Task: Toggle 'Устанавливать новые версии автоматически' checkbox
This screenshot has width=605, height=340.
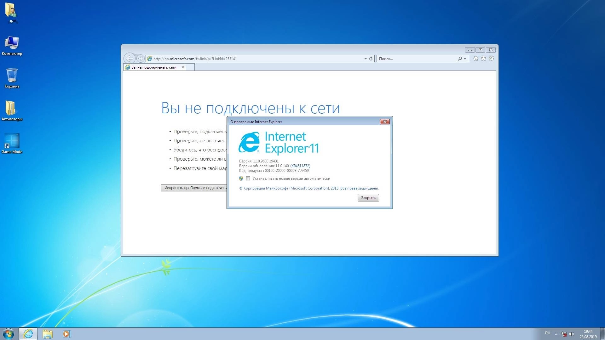Action: (x=248, y=178)
